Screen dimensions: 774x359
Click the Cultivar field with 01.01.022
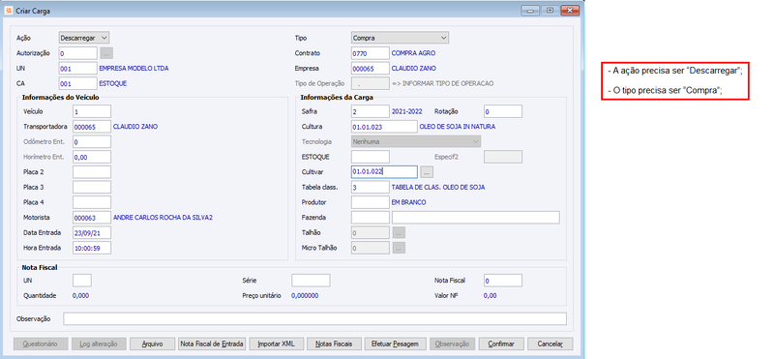coord(384,172)
